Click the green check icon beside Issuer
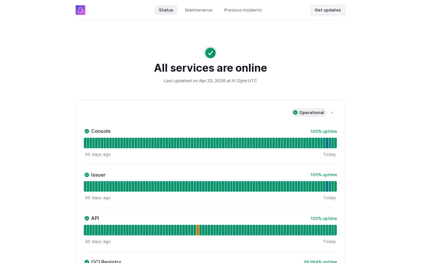 (87, 175)
